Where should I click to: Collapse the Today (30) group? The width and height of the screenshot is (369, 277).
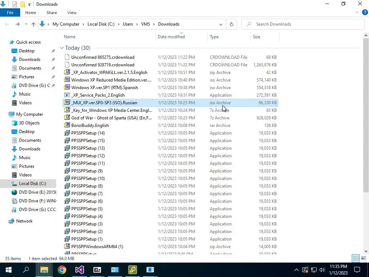(62, 48)
